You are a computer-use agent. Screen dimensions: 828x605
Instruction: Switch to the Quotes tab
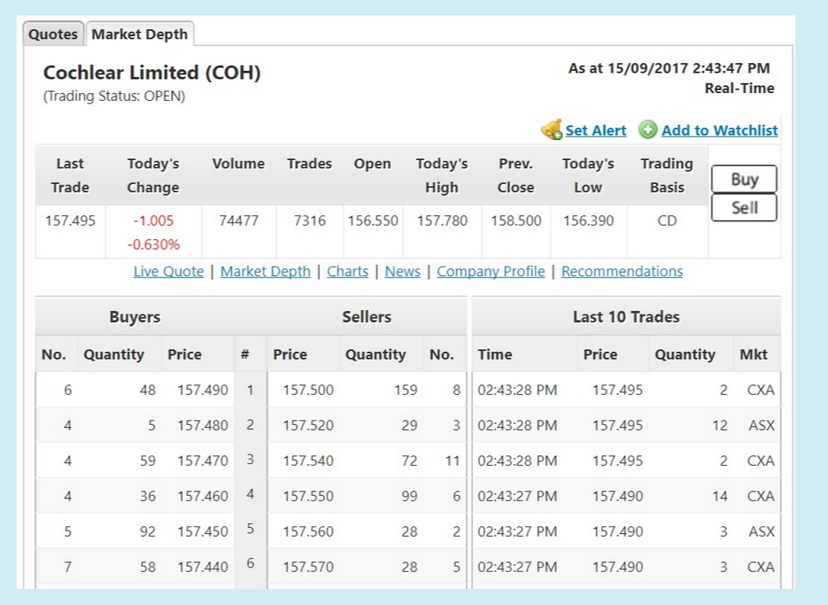point(53,34)
